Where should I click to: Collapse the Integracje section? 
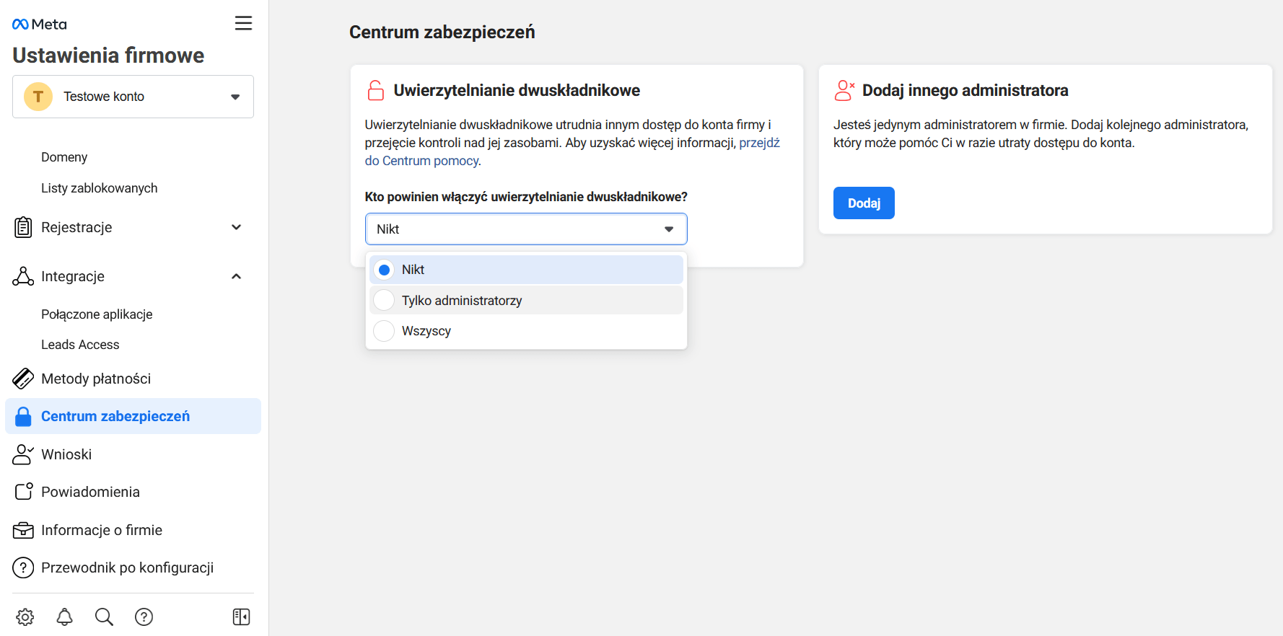tap(236, 276)
